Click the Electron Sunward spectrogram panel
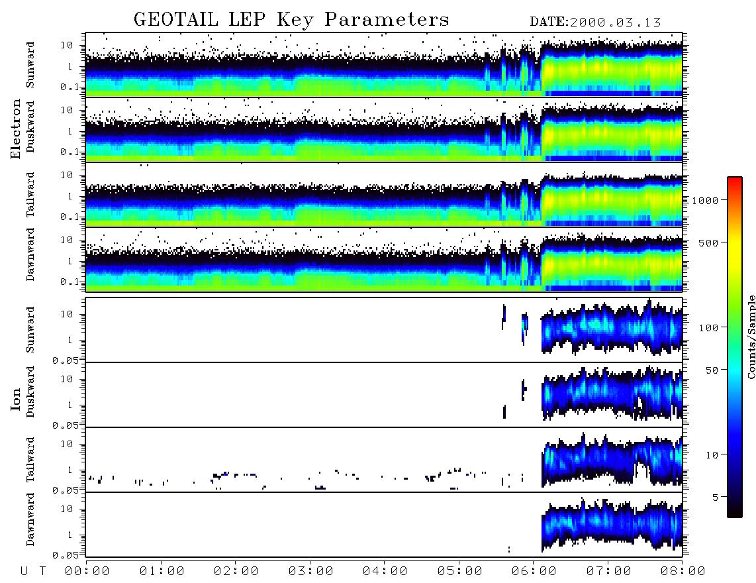The width and height of the screenshot is (756, 583). click(x=384, y=65)
